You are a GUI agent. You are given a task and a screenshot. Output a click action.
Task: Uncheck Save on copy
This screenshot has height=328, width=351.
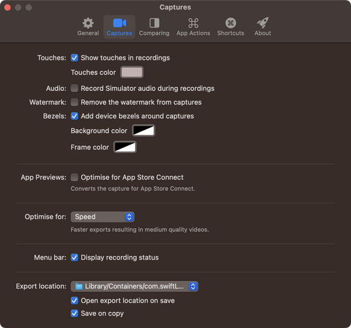[x=75, y=313]
